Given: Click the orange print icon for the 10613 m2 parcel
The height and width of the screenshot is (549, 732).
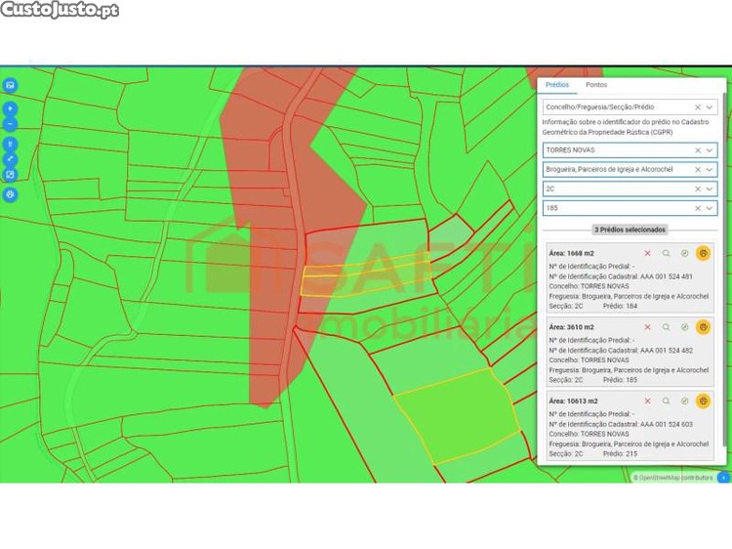Looking at the screenshot, I should tap(703, 401).
